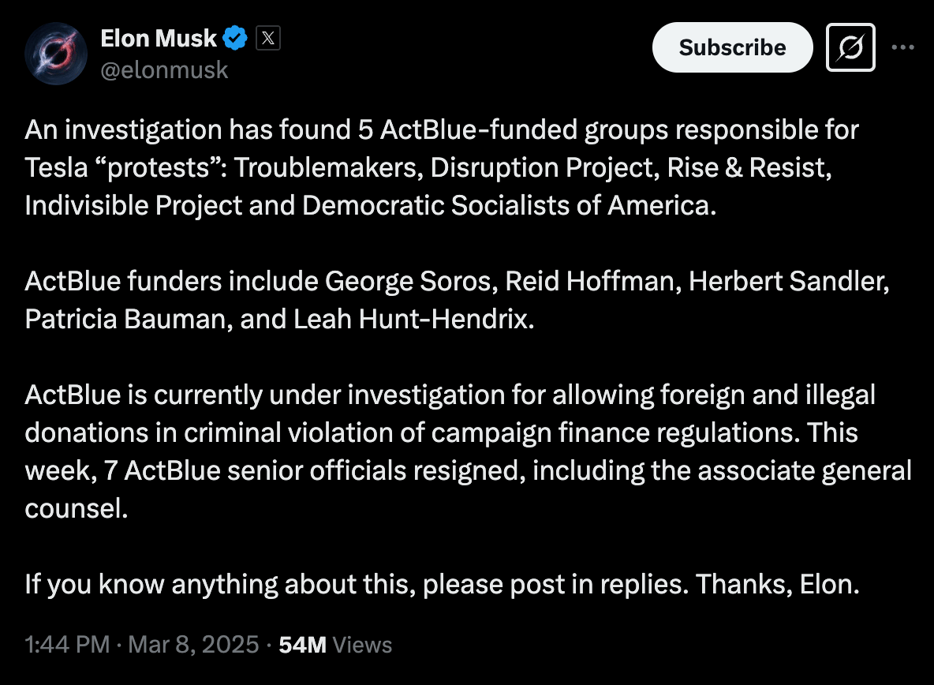
Task: Click the Mar 8, 2025 date
Action: pos(193,645)
